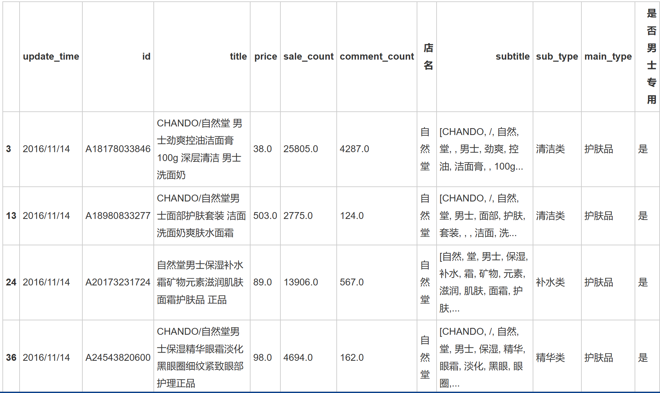
Task: Click the sale_count column header
Action: point(308,57)
